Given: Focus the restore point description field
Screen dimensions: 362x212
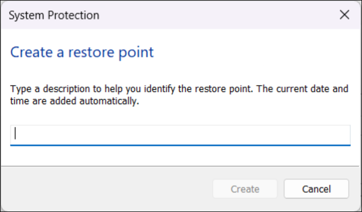Looking at the screenshot, I should 180,134.
